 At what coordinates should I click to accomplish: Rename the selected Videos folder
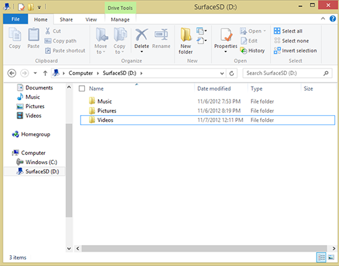(161, 39)
